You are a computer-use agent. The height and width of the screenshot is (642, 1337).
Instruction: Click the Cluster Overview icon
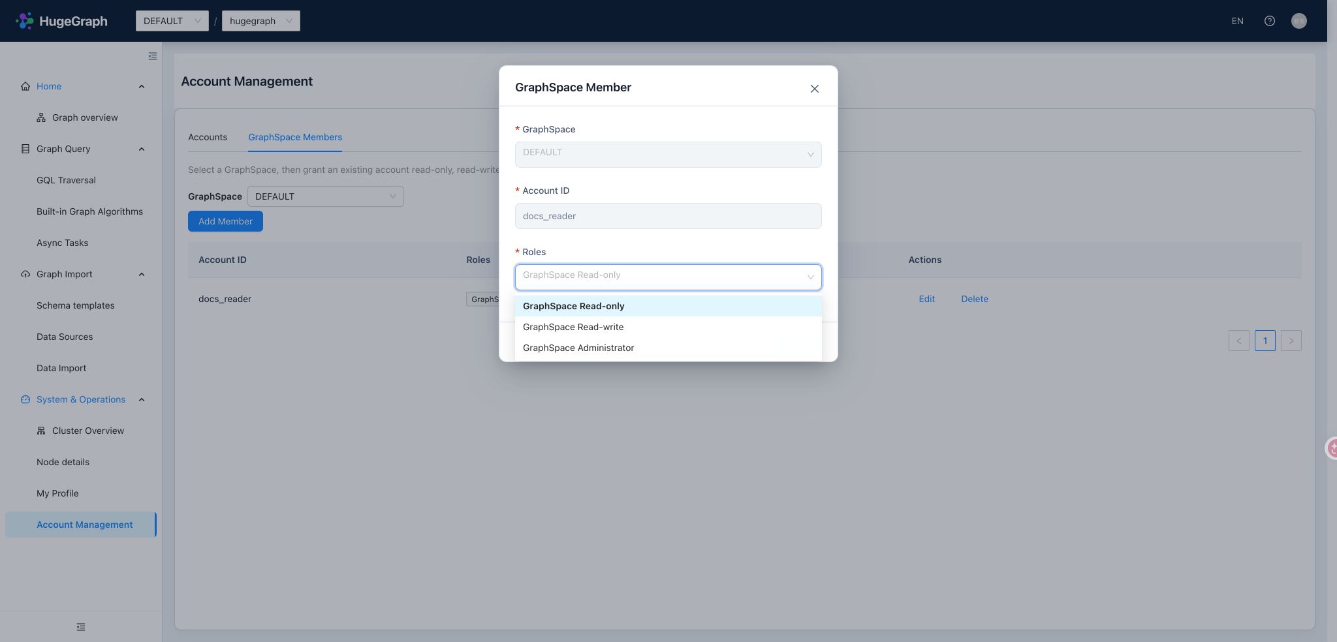click(41, 431)
